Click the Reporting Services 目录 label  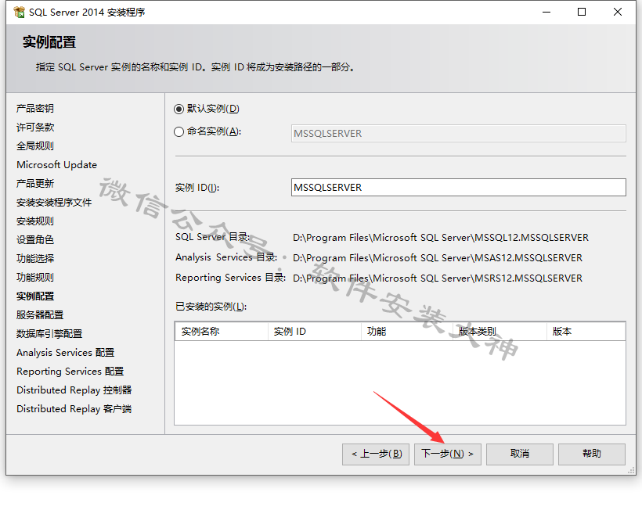click(230, 278)
